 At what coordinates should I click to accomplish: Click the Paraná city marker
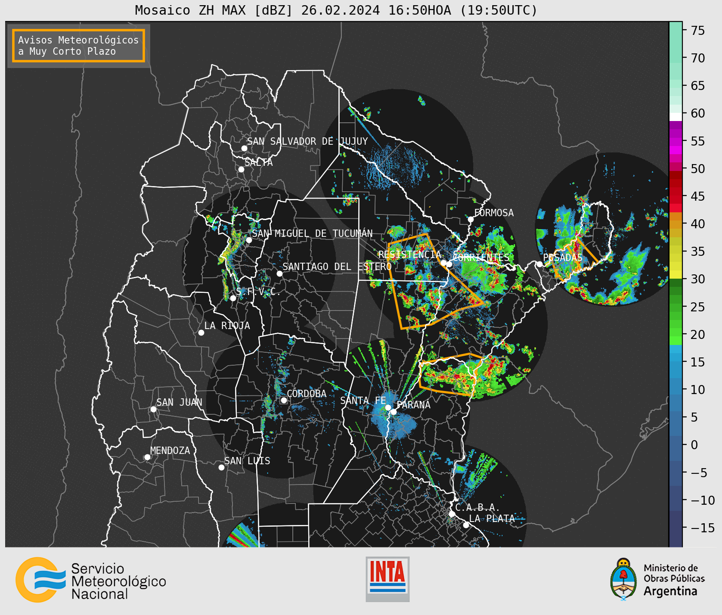[x=394, y=412]
